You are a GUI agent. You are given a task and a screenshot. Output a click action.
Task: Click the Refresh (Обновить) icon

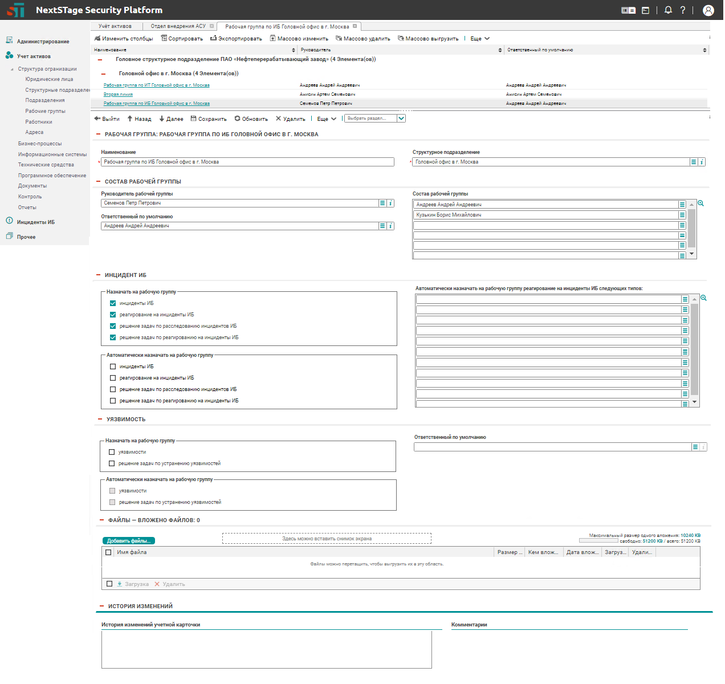[238, 119]
